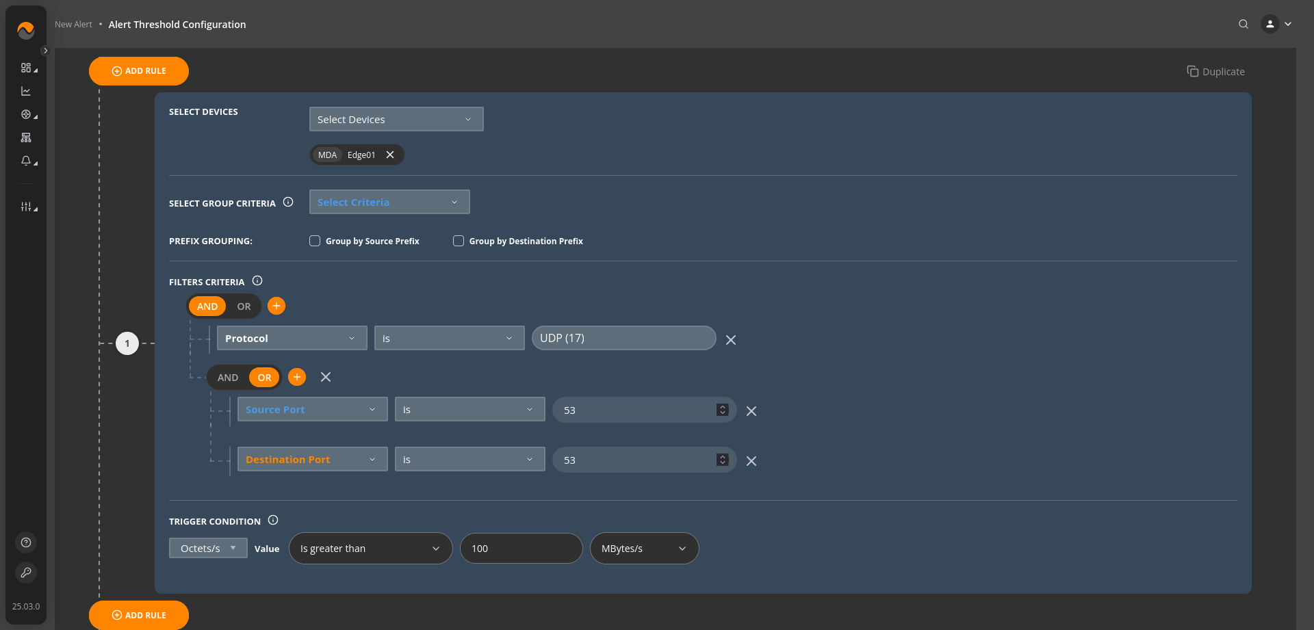Viewport: 1314px width, 630px height.
Task: Click the line chart analytics sidebar icon
Action: 26,91
